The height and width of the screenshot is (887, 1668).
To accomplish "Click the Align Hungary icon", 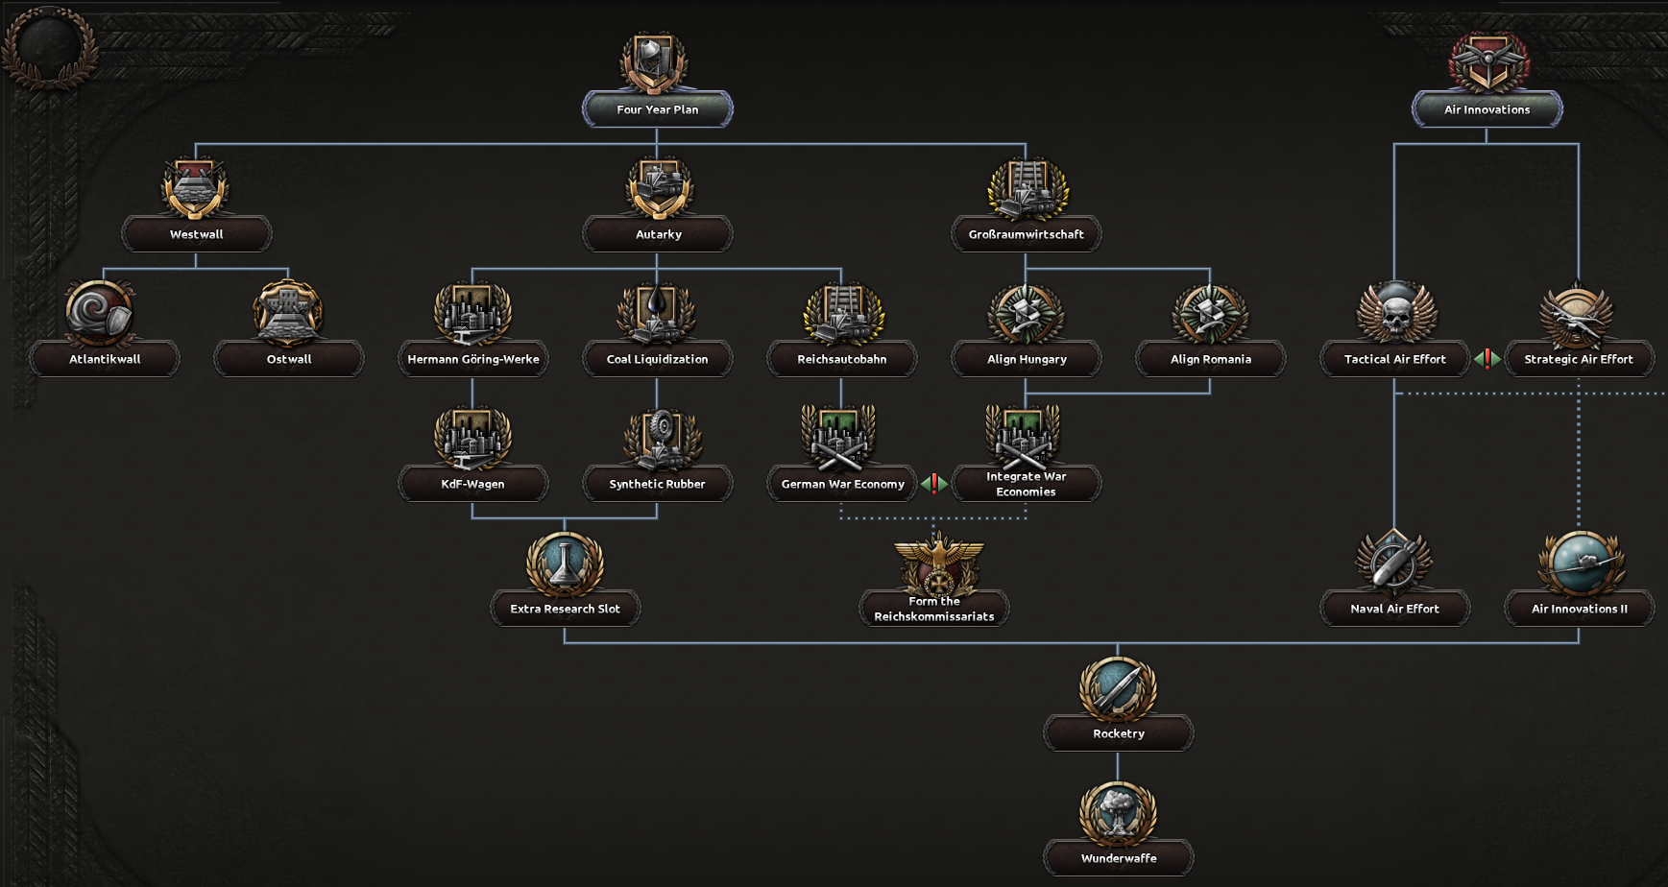I will [x=1026, y=313].
